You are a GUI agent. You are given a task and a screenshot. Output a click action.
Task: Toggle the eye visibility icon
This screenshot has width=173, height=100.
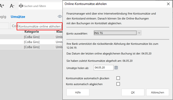60,16
